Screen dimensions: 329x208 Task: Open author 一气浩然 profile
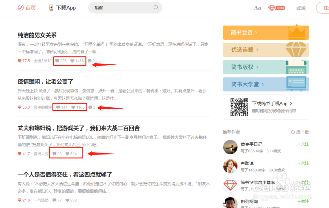tap(41, 200)
